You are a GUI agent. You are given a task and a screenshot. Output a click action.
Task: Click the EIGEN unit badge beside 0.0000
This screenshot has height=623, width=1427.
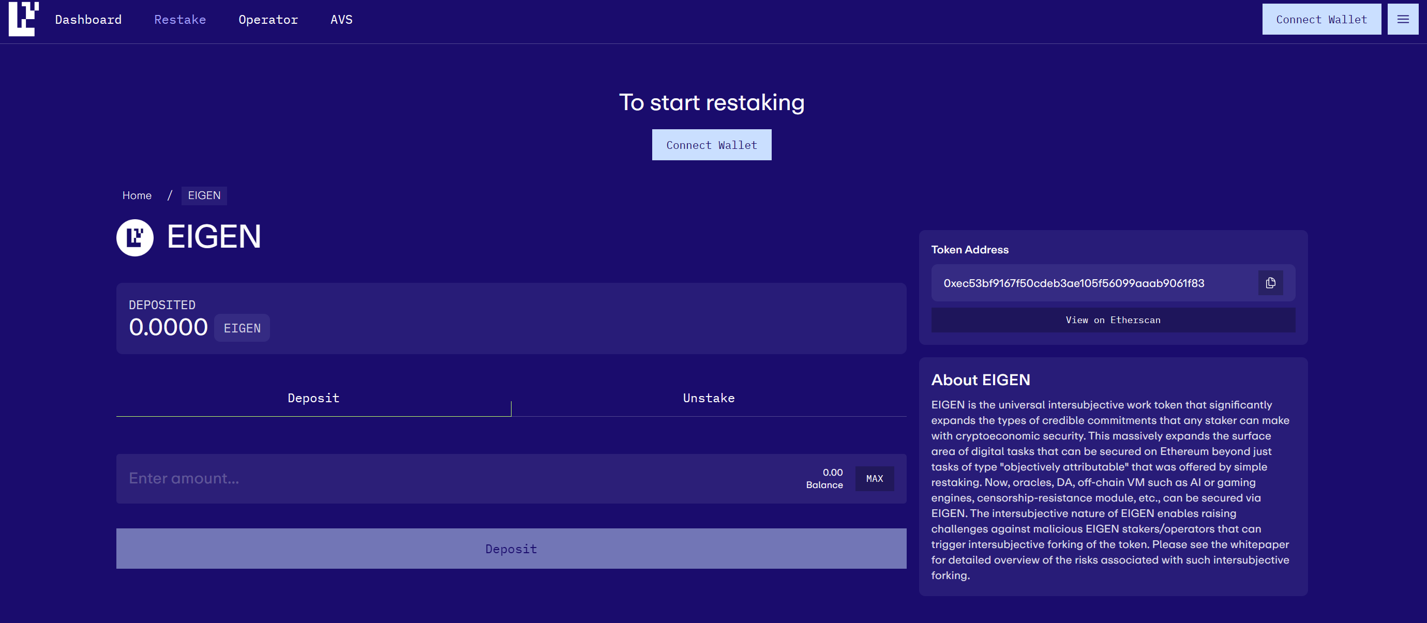(x=242, y=328)
